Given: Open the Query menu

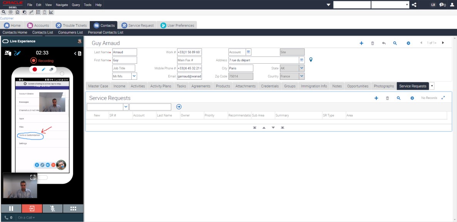Looking at the screenshot, I should 76,5.
